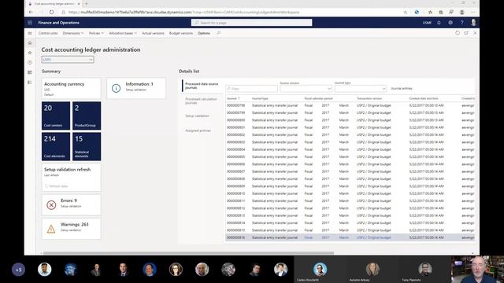The height and width of the screenshot is (283, 504).
Task: Click the notifications bell icon
Action: click(x=439, y=23)
